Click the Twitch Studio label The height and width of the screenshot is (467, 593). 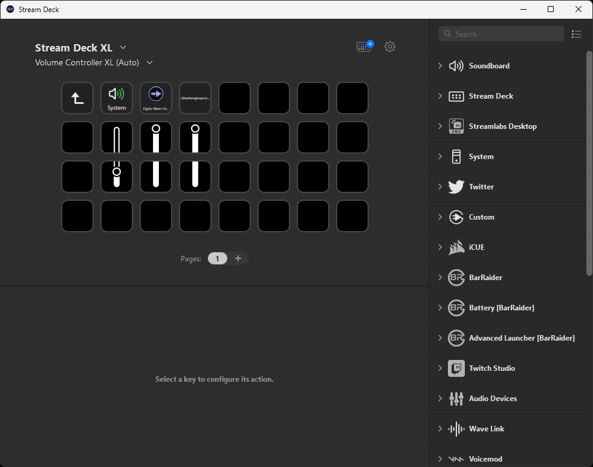coord(491,368)
